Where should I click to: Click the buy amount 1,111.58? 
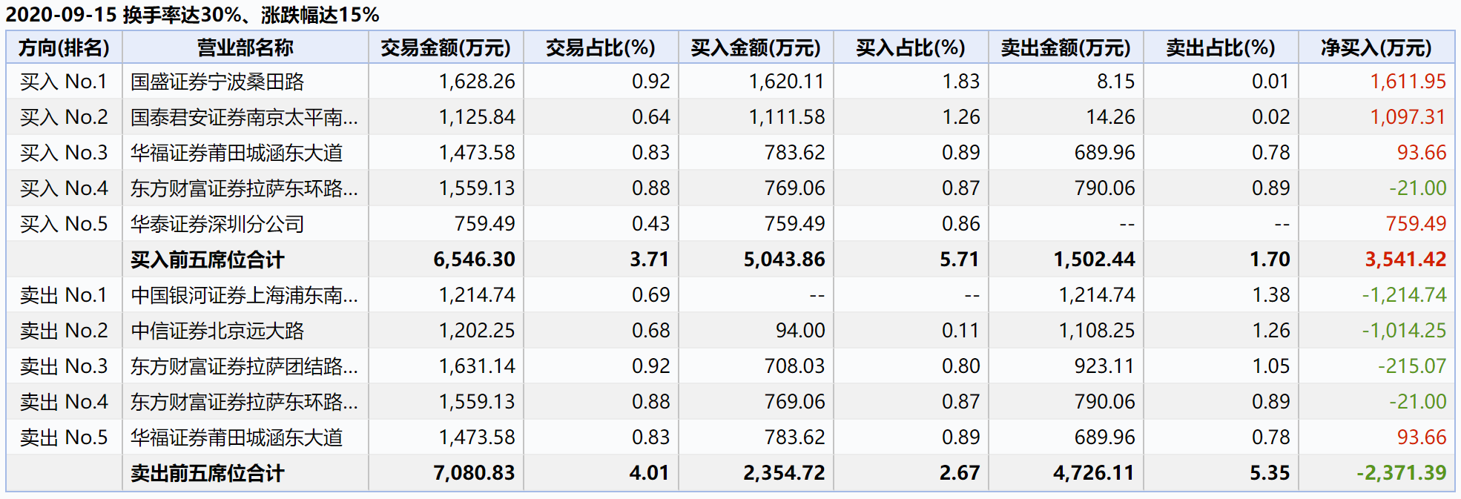coord(787,117)
